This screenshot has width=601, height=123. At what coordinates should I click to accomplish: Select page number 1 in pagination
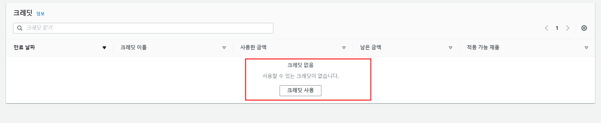tap(557, 28)
